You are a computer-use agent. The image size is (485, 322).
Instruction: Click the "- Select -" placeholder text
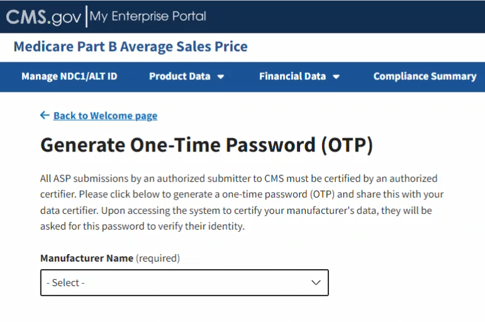coord(65,283)
